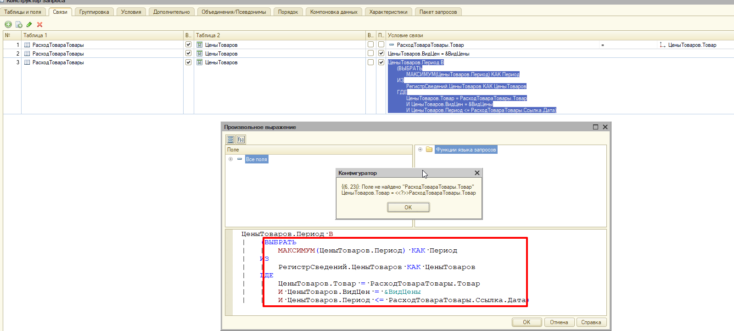Switch to the Дополнительно tab
Image resolution: width=734 pixels, height=331 pixels.
[172, 12]
